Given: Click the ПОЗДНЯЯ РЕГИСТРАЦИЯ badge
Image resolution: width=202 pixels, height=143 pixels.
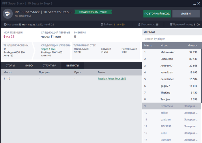Looking at the screenshot, I should click(x=93, y=12).
